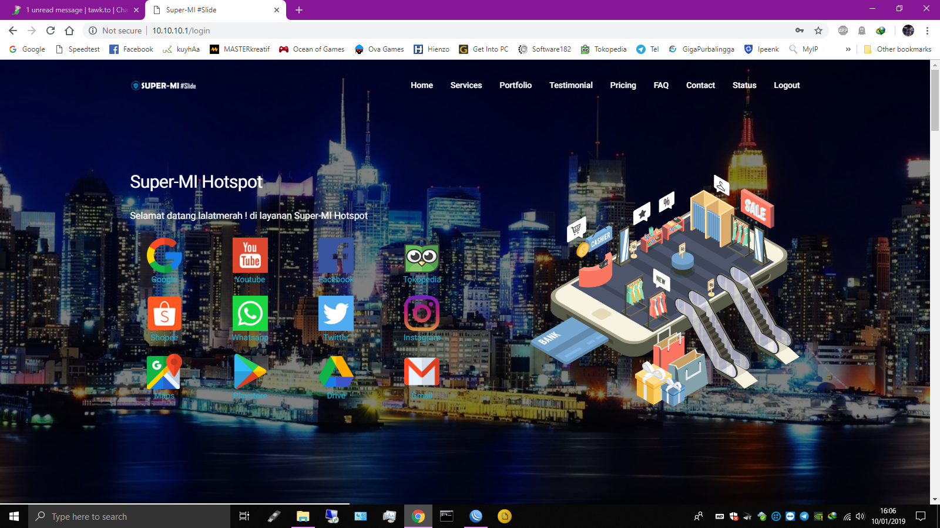
Task: Click the SUPER-MI #Slide logo
Action: point(164,86)
